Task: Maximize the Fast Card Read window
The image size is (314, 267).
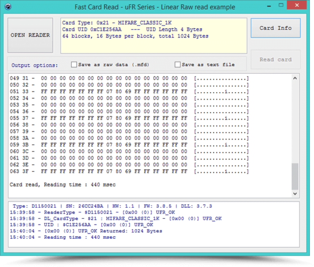Action: [281, 5]
